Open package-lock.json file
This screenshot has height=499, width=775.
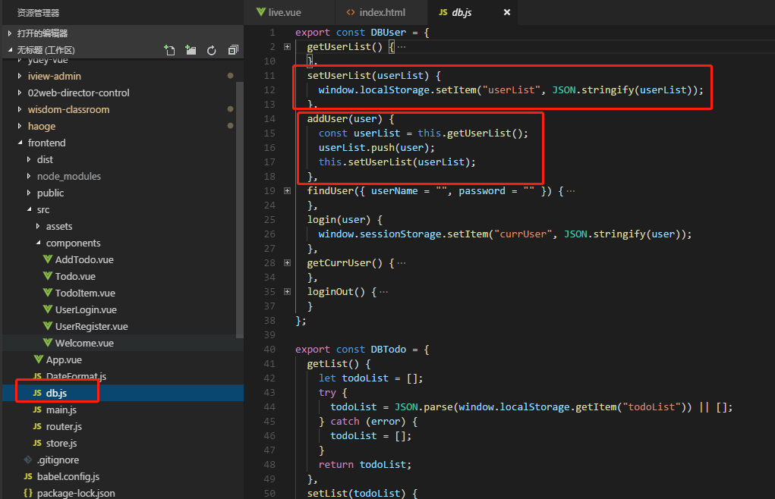75,493
